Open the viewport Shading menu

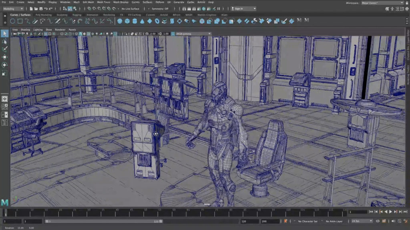[25, 30]
